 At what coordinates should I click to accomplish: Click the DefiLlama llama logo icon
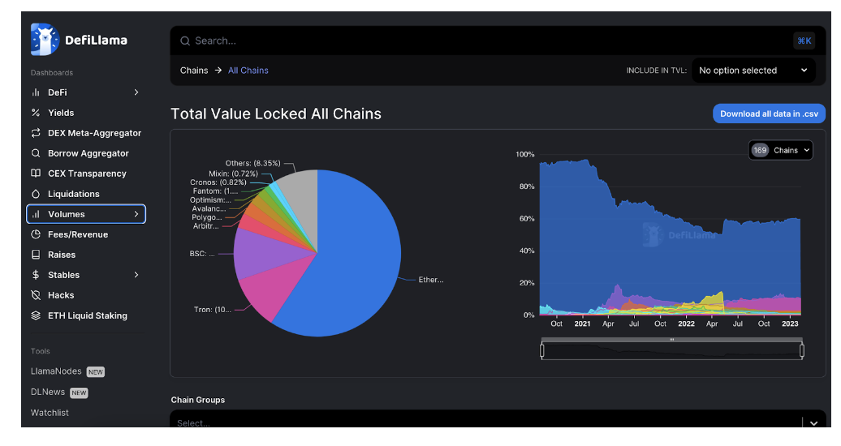pos(45,40)
